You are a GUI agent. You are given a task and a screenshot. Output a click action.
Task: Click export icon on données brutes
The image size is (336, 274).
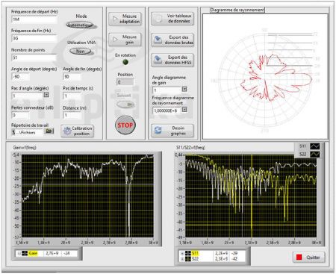(x=158, y=40)
